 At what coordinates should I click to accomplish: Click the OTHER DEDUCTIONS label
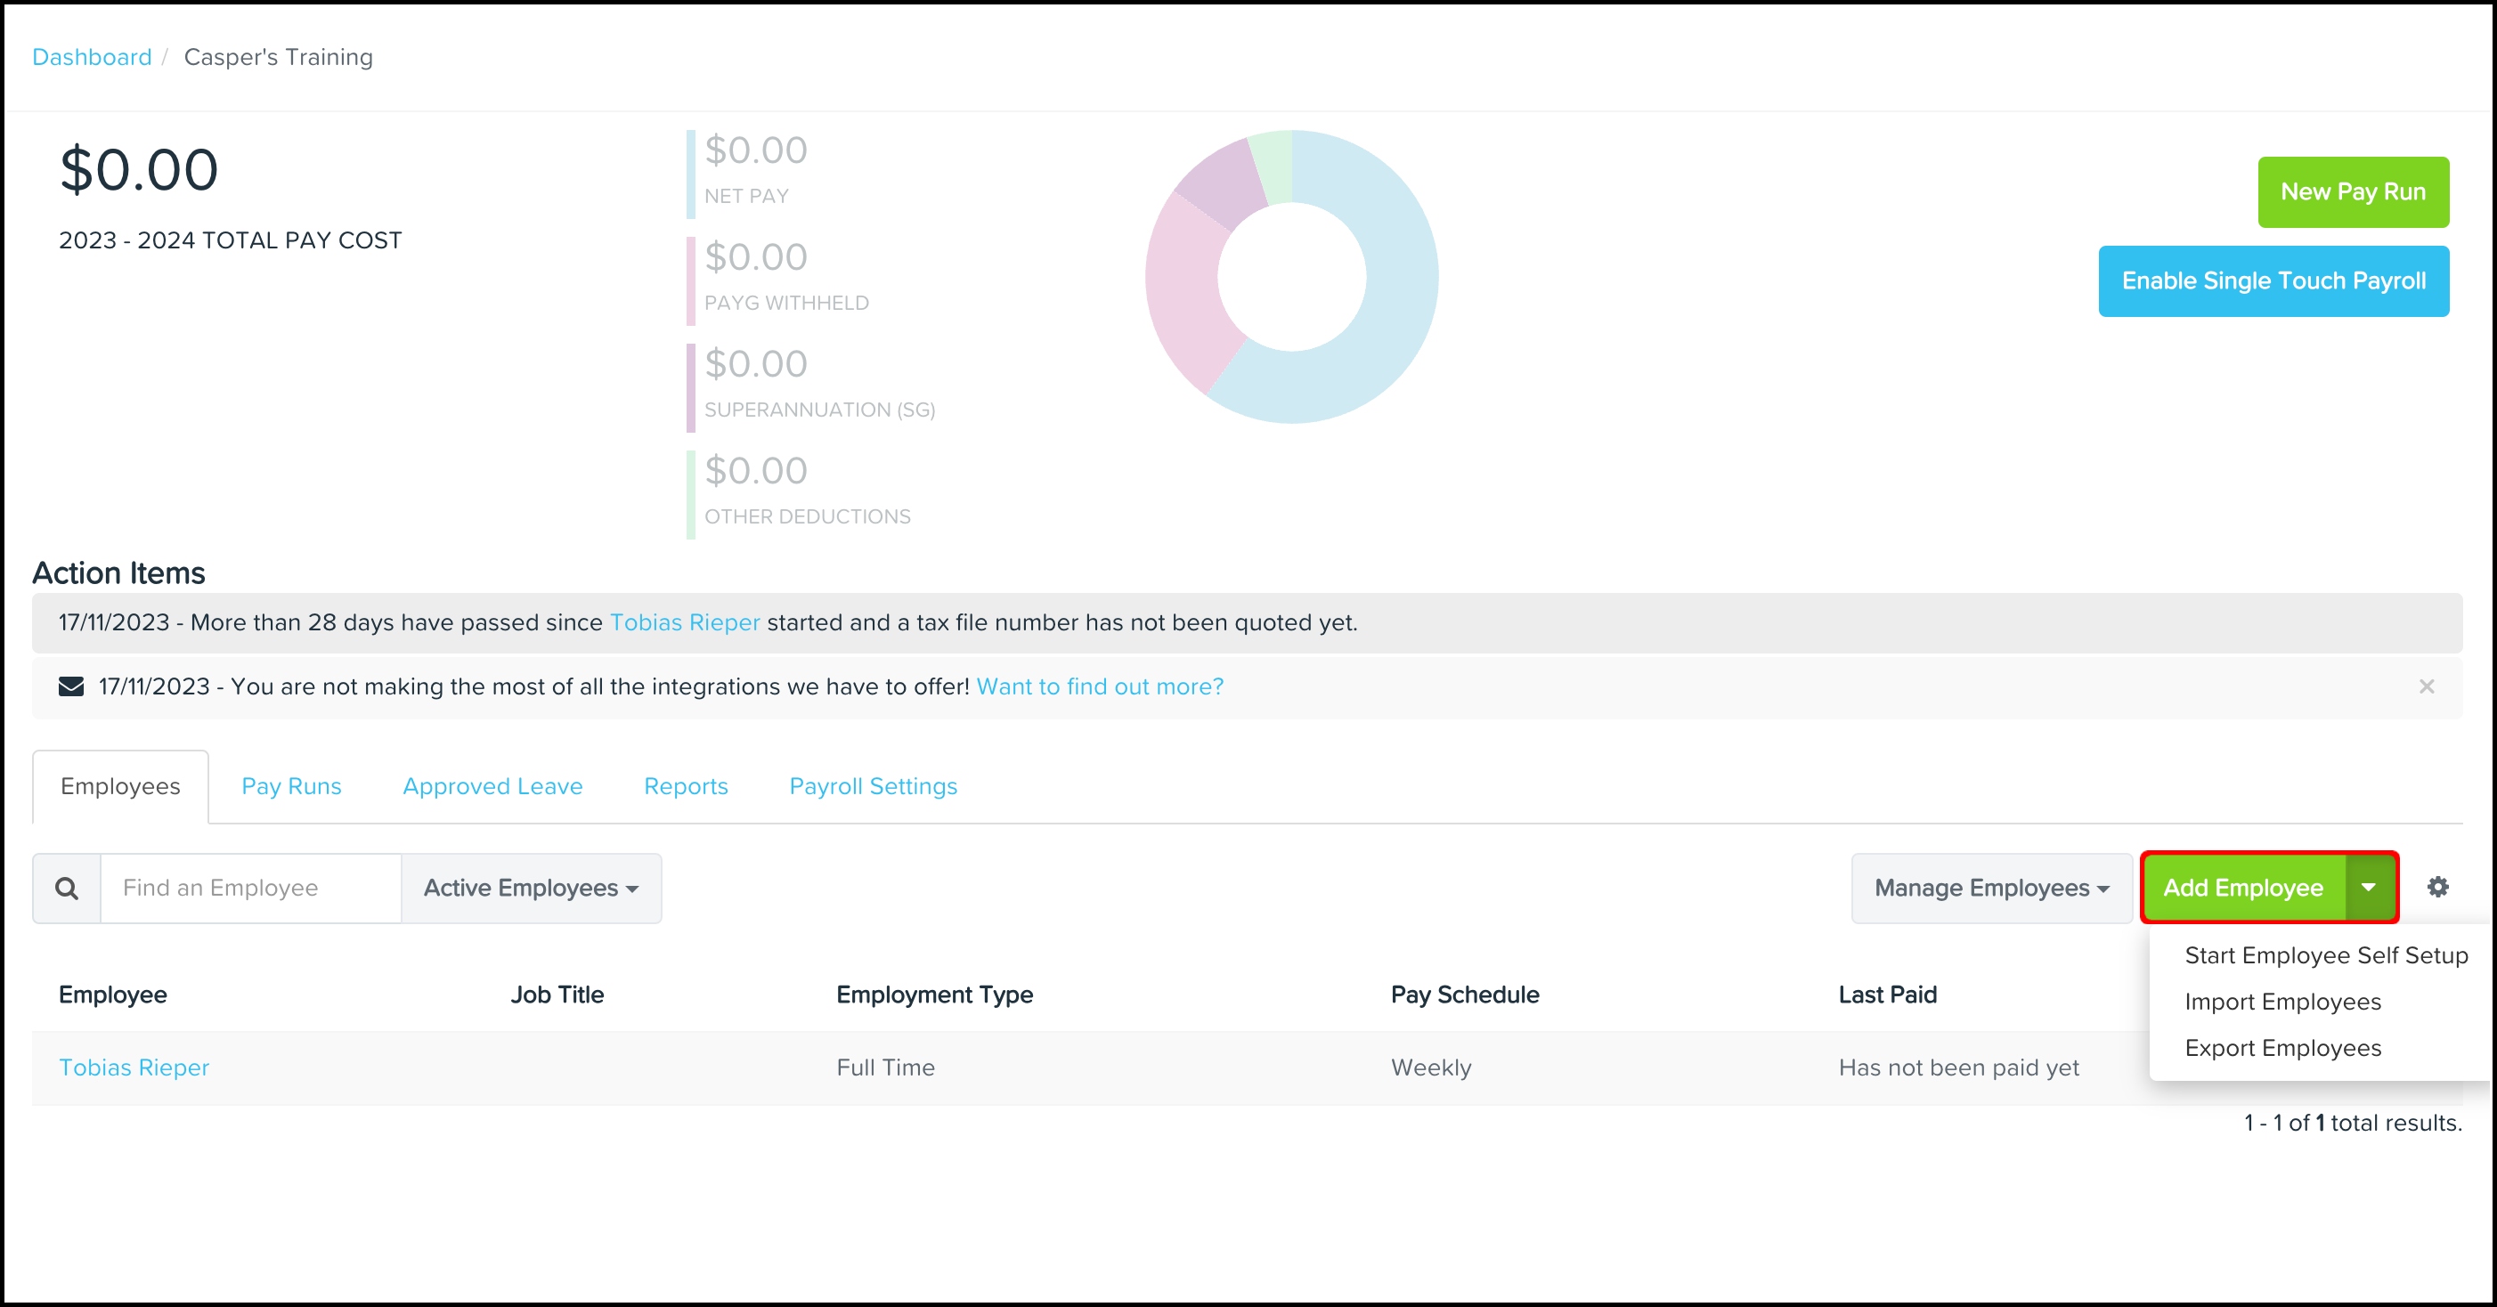[808, 516]
